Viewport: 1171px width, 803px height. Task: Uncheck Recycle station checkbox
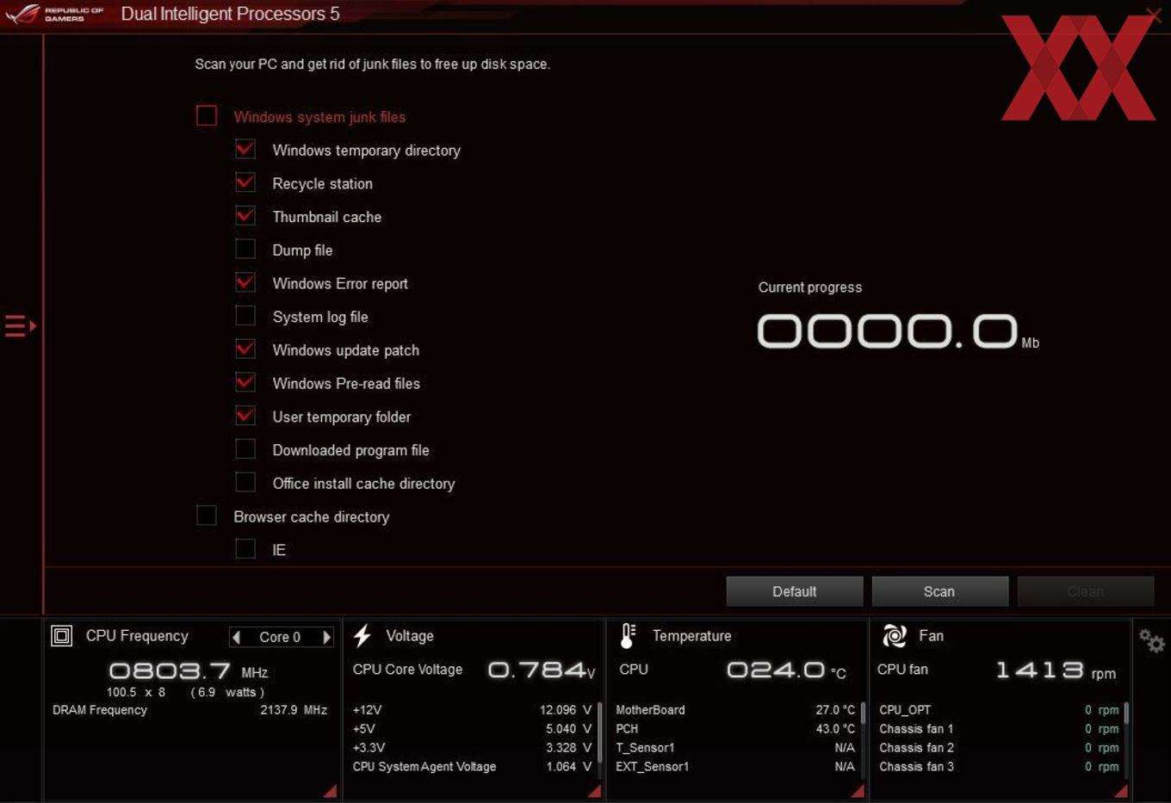point(245,182)
